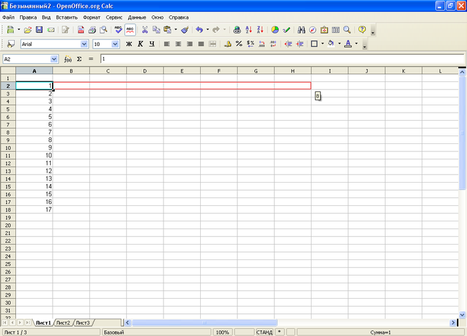Viewport: 467px width, 336px height.
Task: Expand the Name Box A2 dropdown
Action: pos(54,59)
